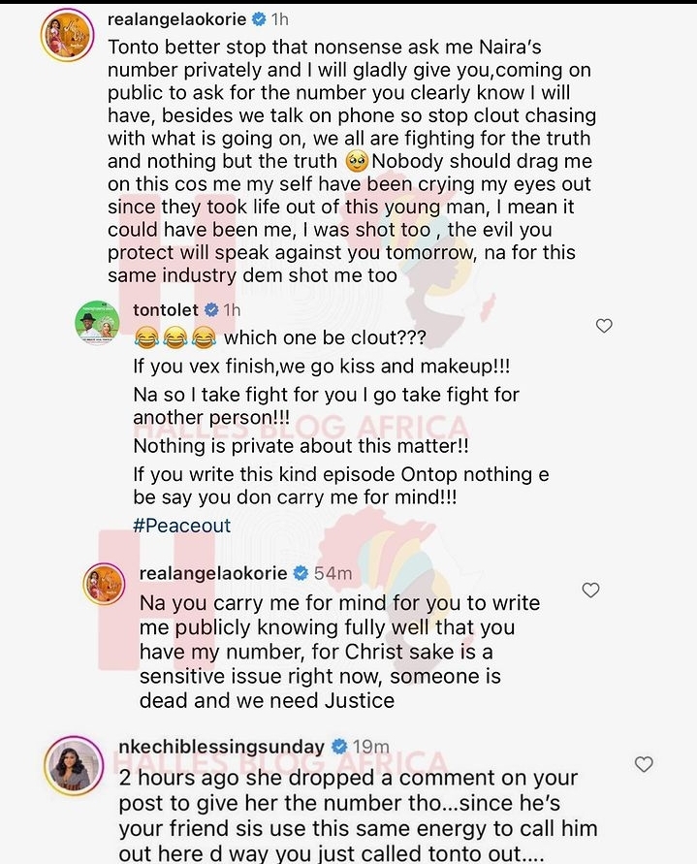Click the 1h timestamp on tontolet's comment

232,310
